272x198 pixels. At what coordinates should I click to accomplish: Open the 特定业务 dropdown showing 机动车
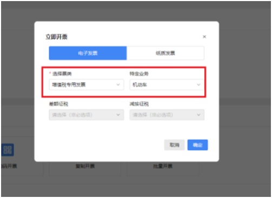coord(167,84)
